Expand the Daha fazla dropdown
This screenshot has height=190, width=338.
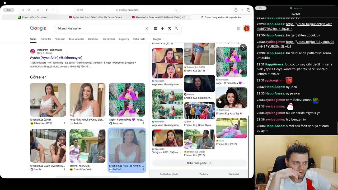pos(140,39)
